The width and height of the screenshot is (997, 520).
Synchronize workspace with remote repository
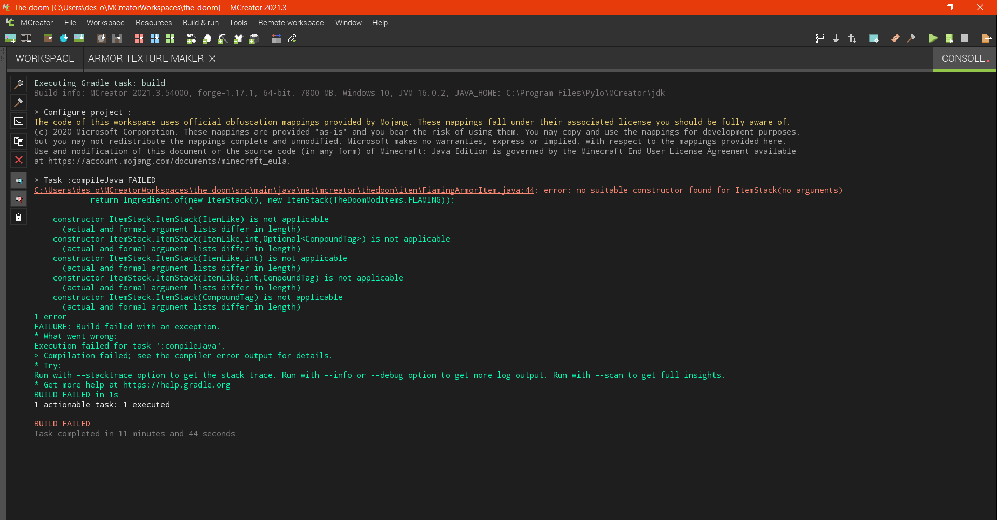pyautogui.click(x=852, y=38)
